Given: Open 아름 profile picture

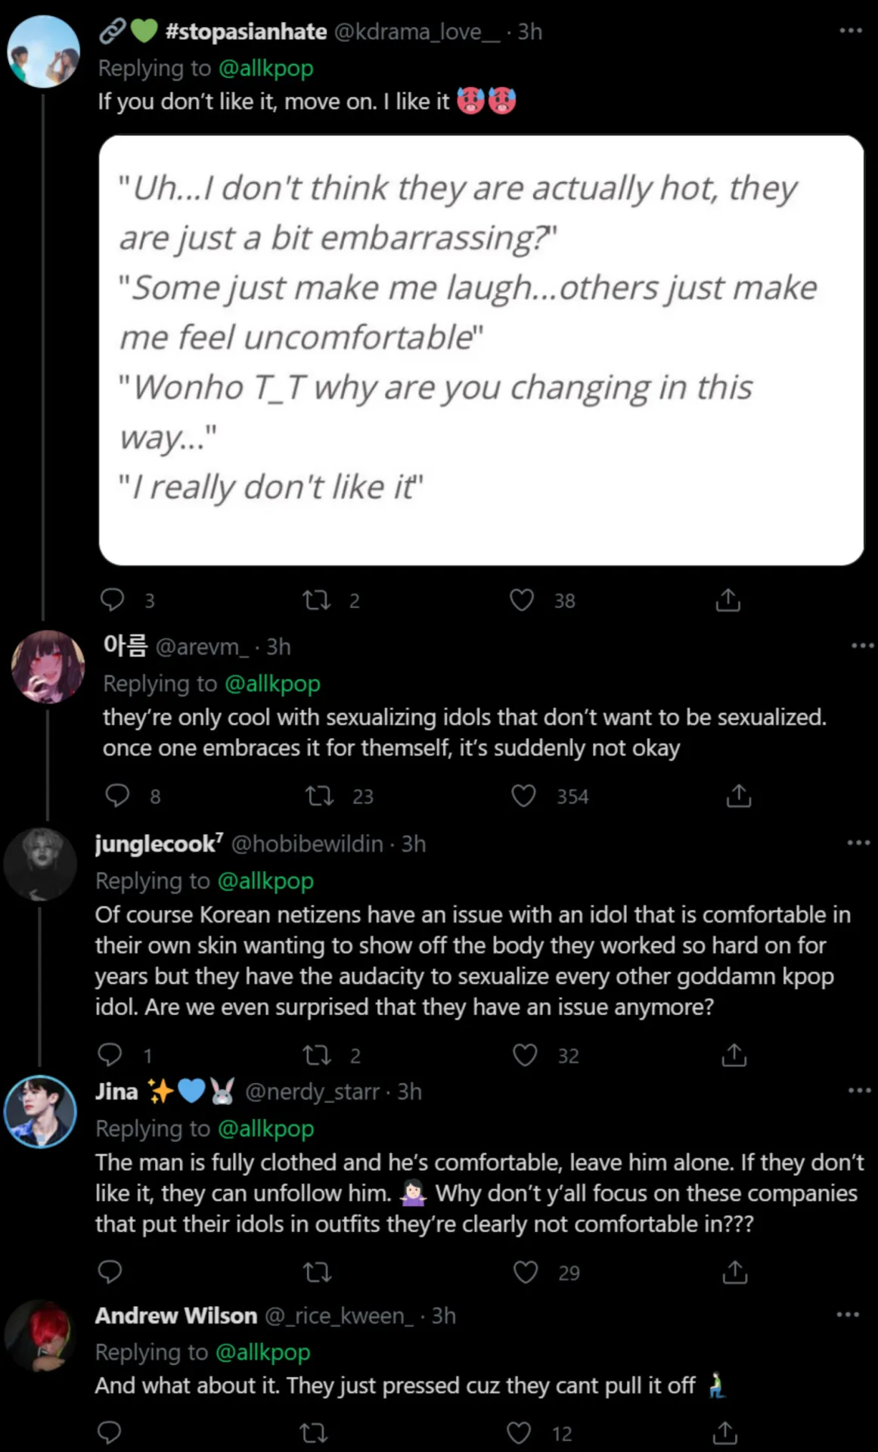Looking at the screenshot, I should (48, 666).
